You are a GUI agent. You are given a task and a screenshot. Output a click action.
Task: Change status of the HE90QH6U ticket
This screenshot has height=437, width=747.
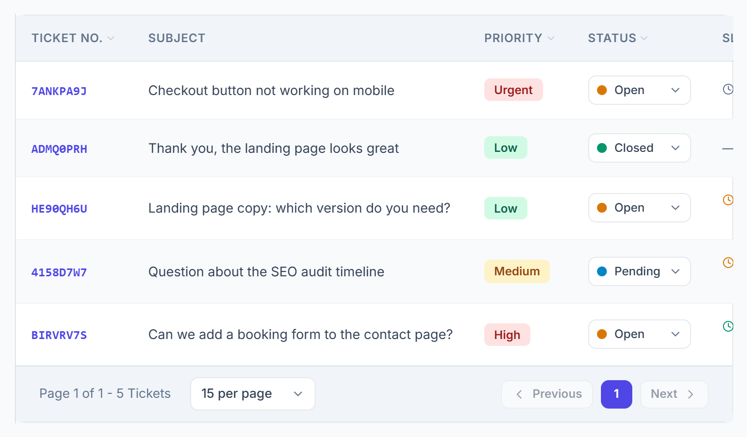[639, 208]
